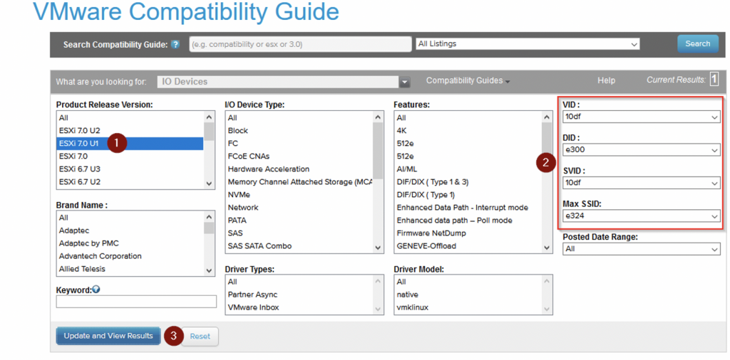Select the plain ESXi 7.0 release entry
Image resolution: width=730 pixels, height=360 pixels.
click(130, 157)
